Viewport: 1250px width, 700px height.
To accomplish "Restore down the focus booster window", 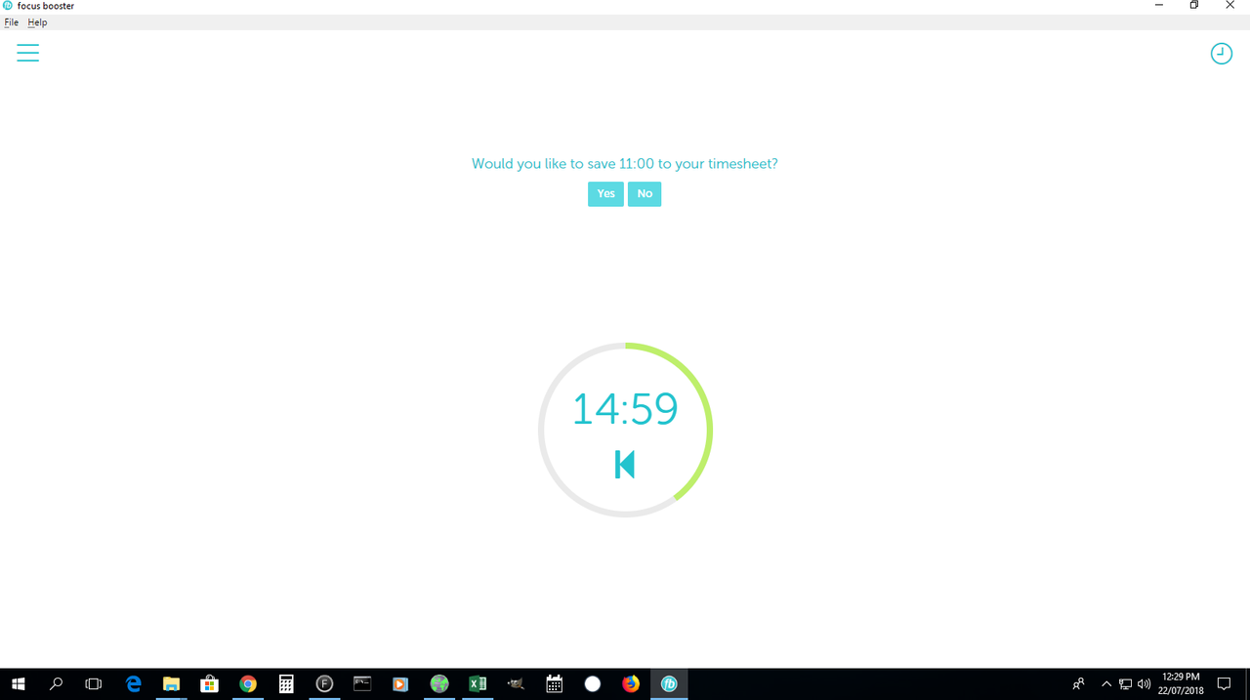I will coord(1194,6).
